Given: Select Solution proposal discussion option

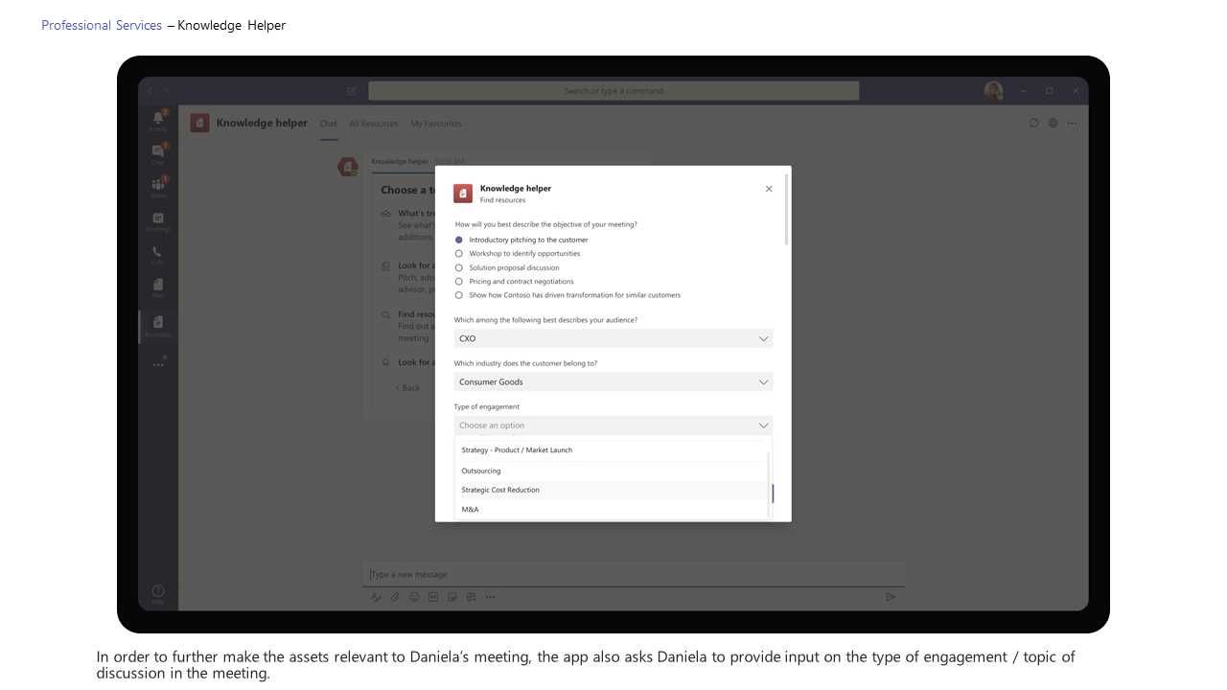Looking at the screenshot, I should point(507,267).
